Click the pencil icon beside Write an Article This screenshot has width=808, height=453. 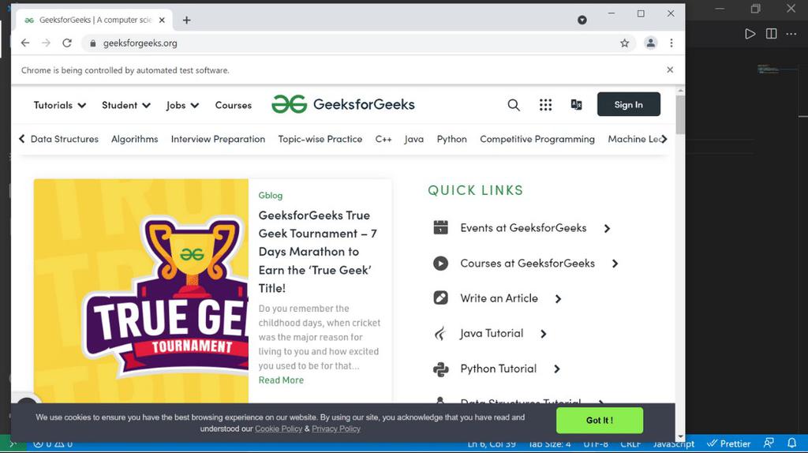coord(440,298)
